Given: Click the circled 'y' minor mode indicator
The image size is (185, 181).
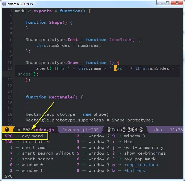Looking at the screenshot, I should (x=124, y=130).
